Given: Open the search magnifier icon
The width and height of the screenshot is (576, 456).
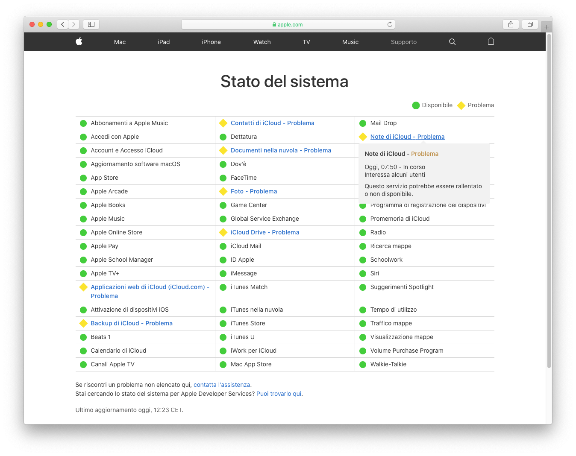Looking at the screenshot, I should tap(452, 42).
